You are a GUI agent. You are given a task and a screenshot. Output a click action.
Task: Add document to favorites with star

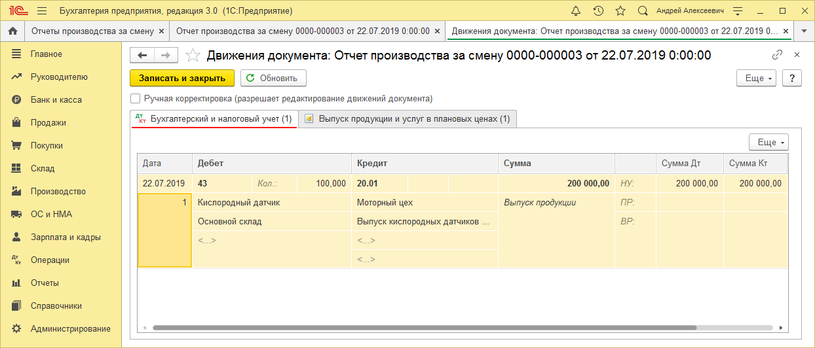[193, 56]
